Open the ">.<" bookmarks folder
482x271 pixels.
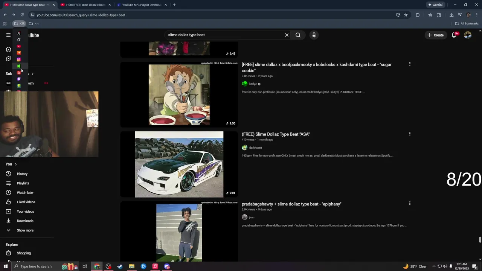(x=34, y=24)
